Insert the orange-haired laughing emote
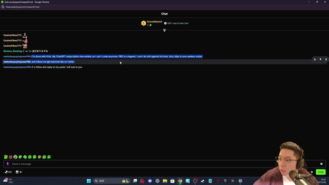The image size is (329, 185). [x=39, y=157]
